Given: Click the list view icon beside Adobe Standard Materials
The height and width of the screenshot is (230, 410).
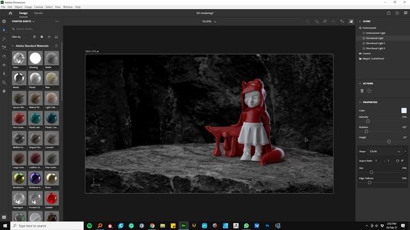Looking at the screenshot, I should (x=56, y=46).
